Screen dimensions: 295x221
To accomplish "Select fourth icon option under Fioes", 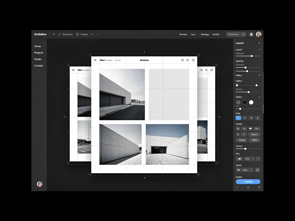I will coord(258,118).
